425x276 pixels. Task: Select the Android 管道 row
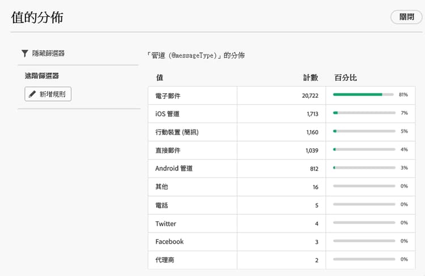(174, 169)
